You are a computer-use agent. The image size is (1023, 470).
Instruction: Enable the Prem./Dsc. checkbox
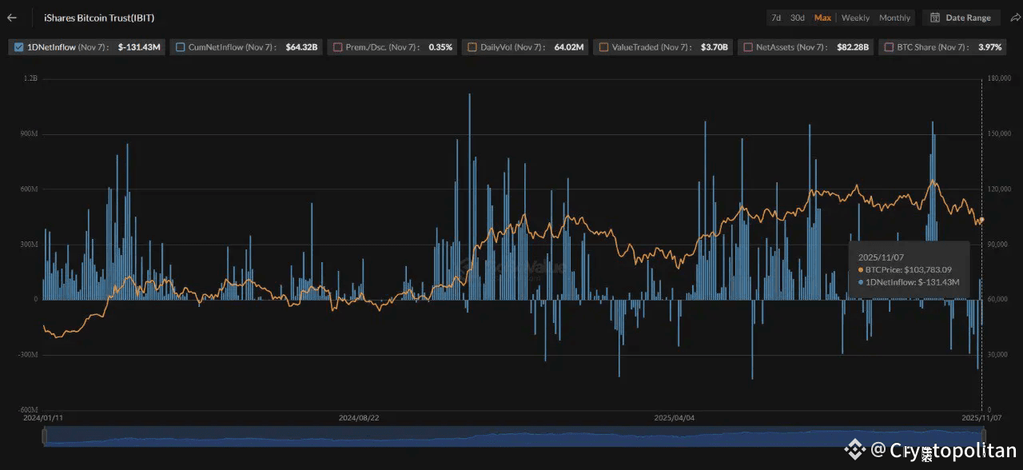click(x=337, y=47)
